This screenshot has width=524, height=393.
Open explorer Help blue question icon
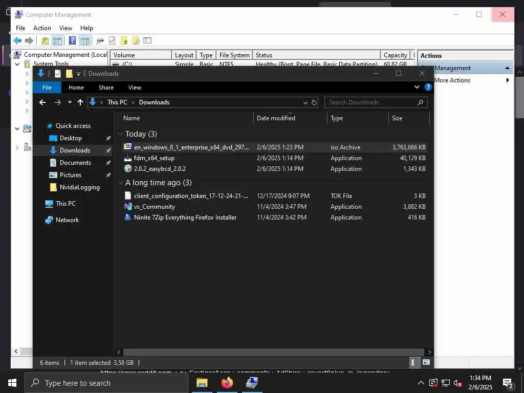click(x=428, y=87)
